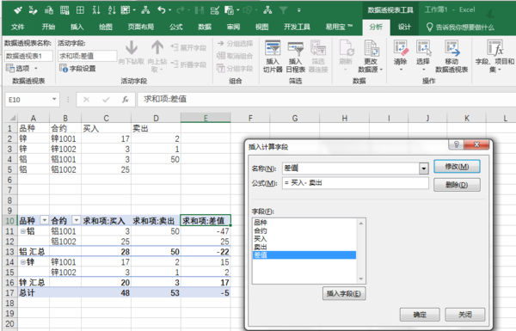The image size is (516, 331).
Task: Click the PivotTable name input field
Action: (x=28, y=56)
